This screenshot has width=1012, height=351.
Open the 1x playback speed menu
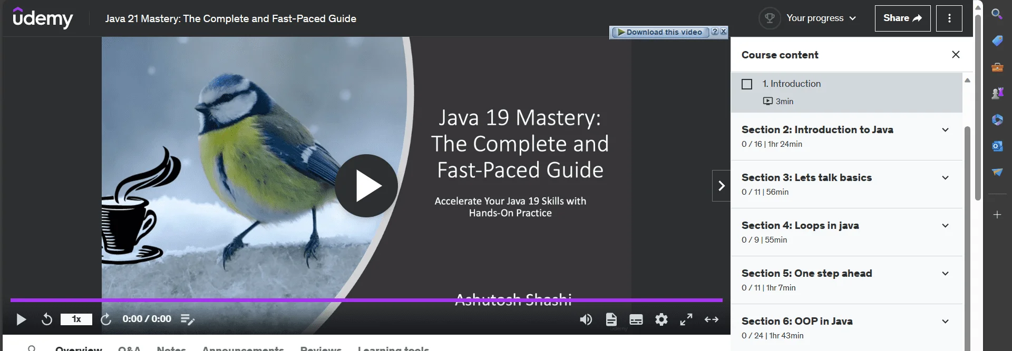coord(76,319)
